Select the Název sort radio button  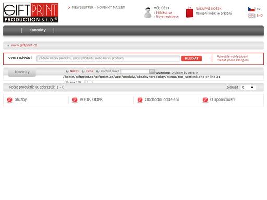[x=67, y=71]
